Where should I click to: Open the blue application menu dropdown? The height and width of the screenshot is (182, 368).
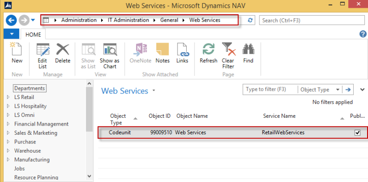tap(12, 34)
